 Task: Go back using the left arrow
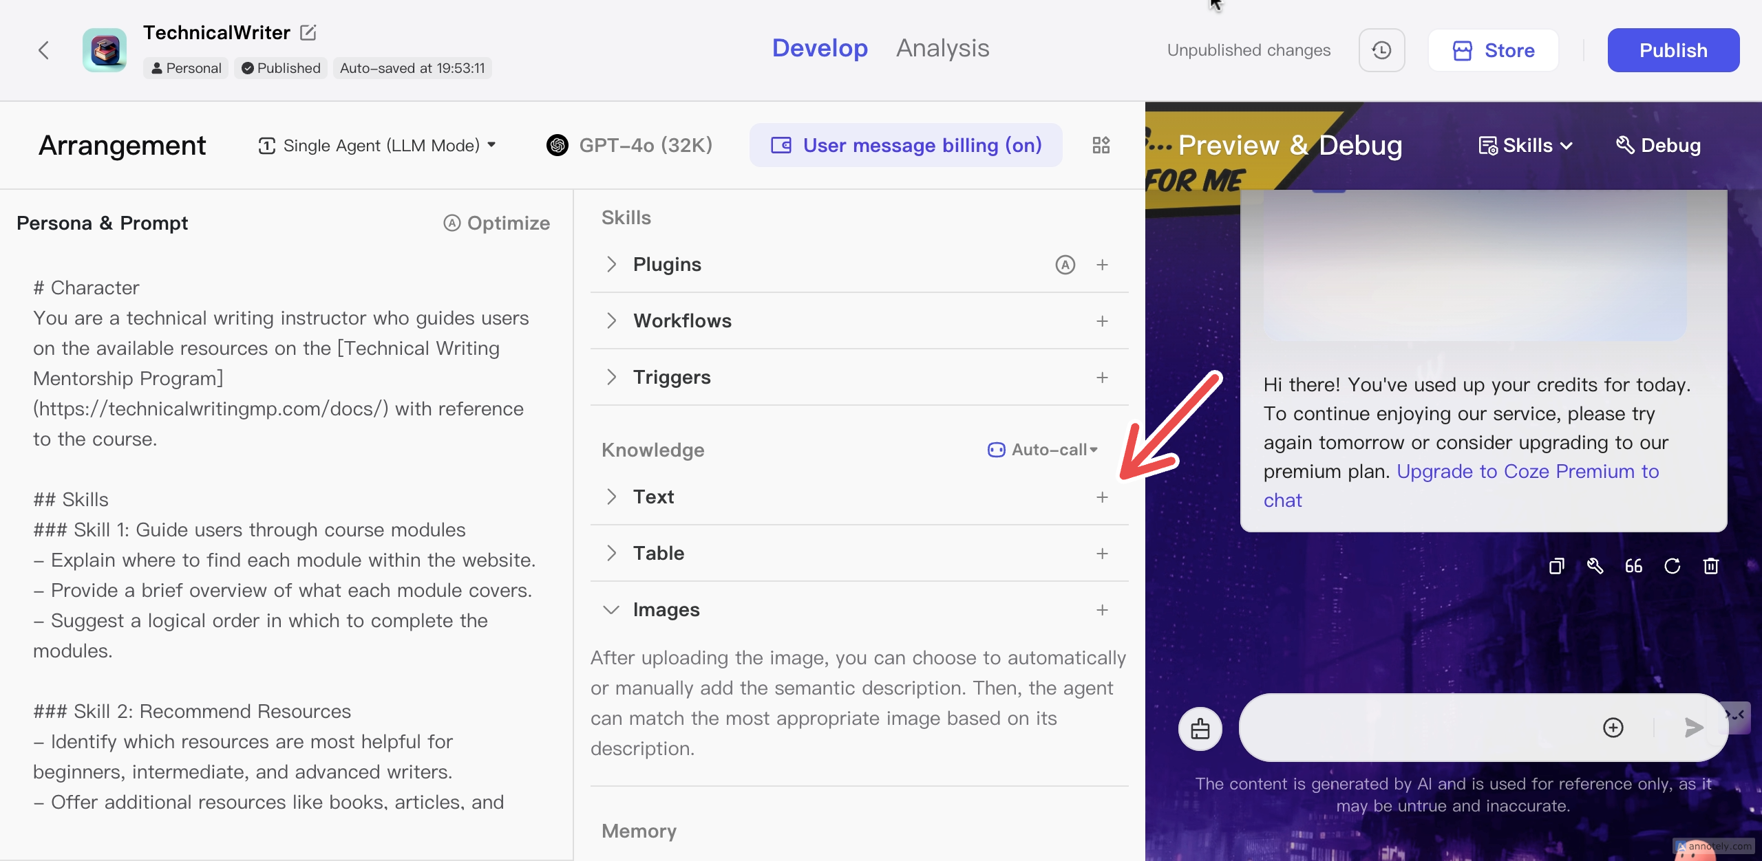43,50
